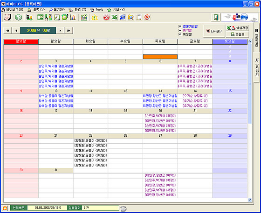Click the green telephone toolbar icon
The image size is (261, 213).
[65, 17]
